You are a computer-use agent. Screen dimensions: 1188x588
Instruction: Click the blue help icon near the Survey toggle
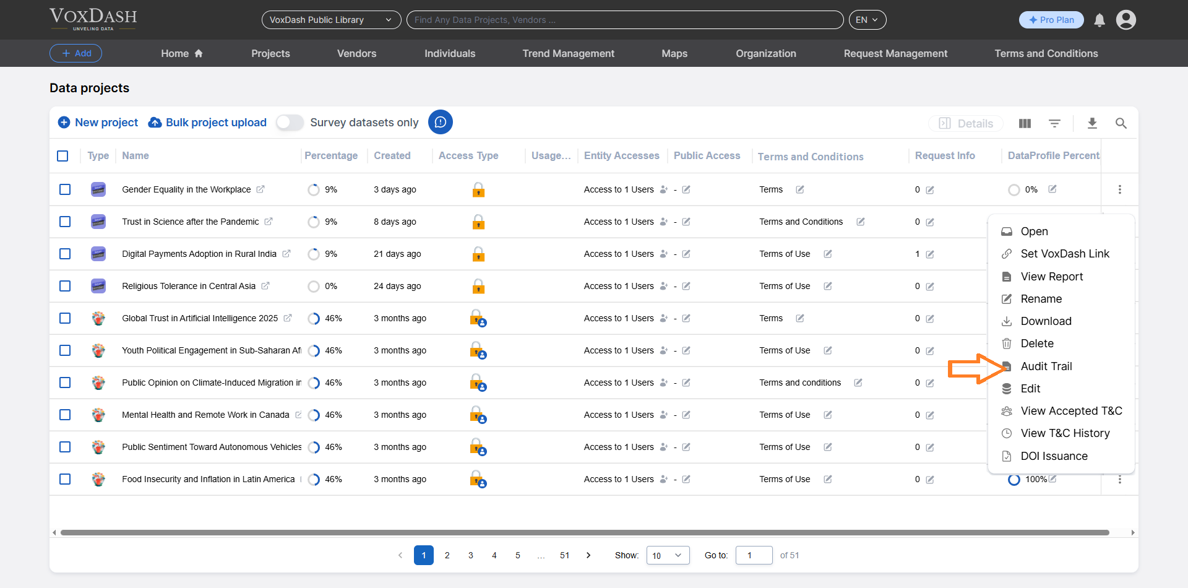pos(441,122)
